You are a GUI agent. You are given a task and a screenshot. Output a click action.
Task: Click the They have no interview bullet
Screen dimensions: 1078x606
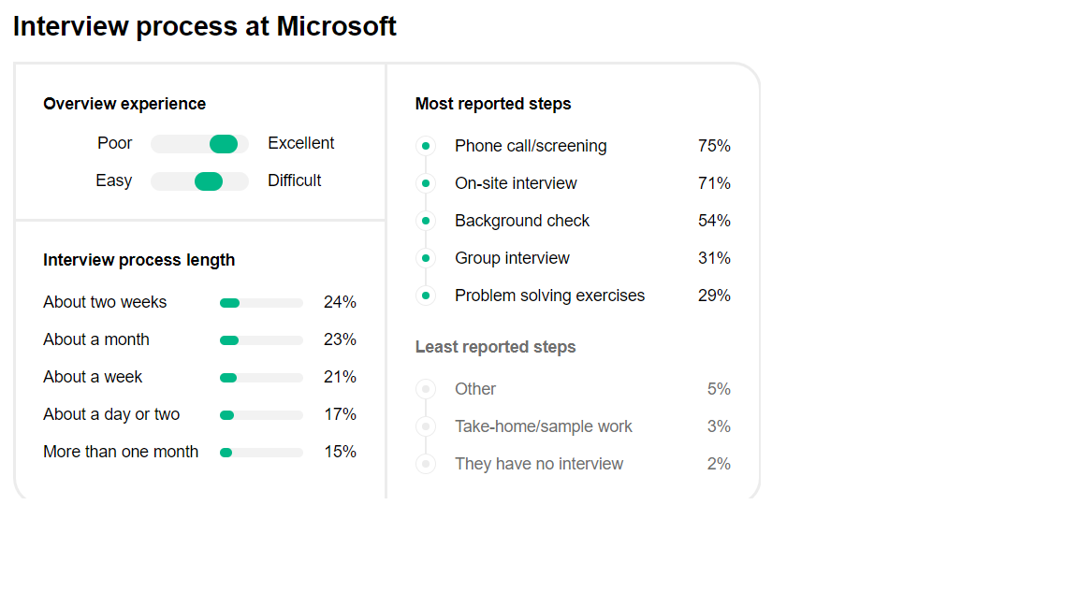[x=426, y=464]
